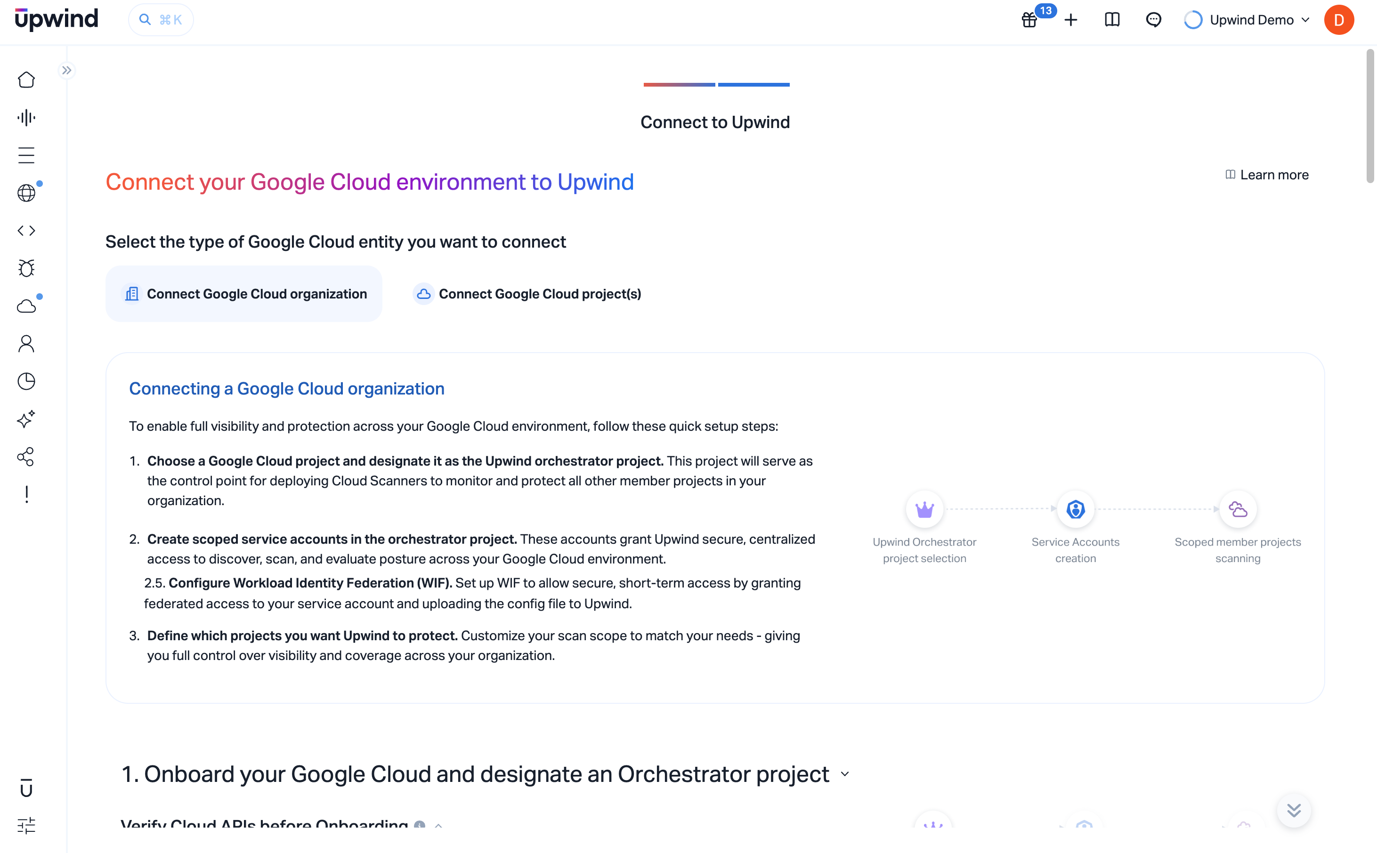Click the Configure Workload Identity Federation text
This screenshot has width=1377, height=853.
click(310, 583)
